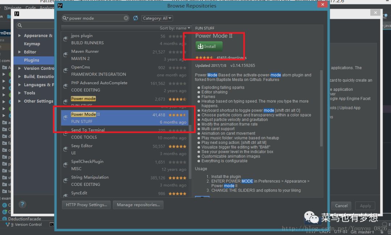This screenshot has width=391, height=235.
Task: Expand Build, Execution settings node
Action: (20, 76)
